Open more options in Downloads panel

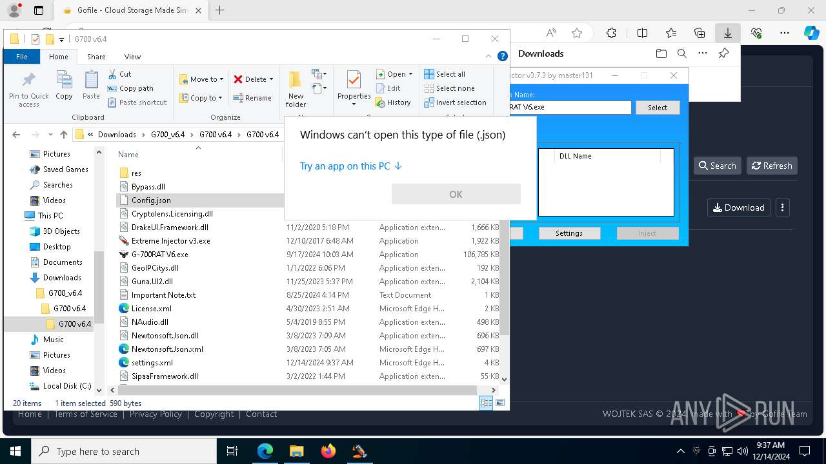pos(703,53)
